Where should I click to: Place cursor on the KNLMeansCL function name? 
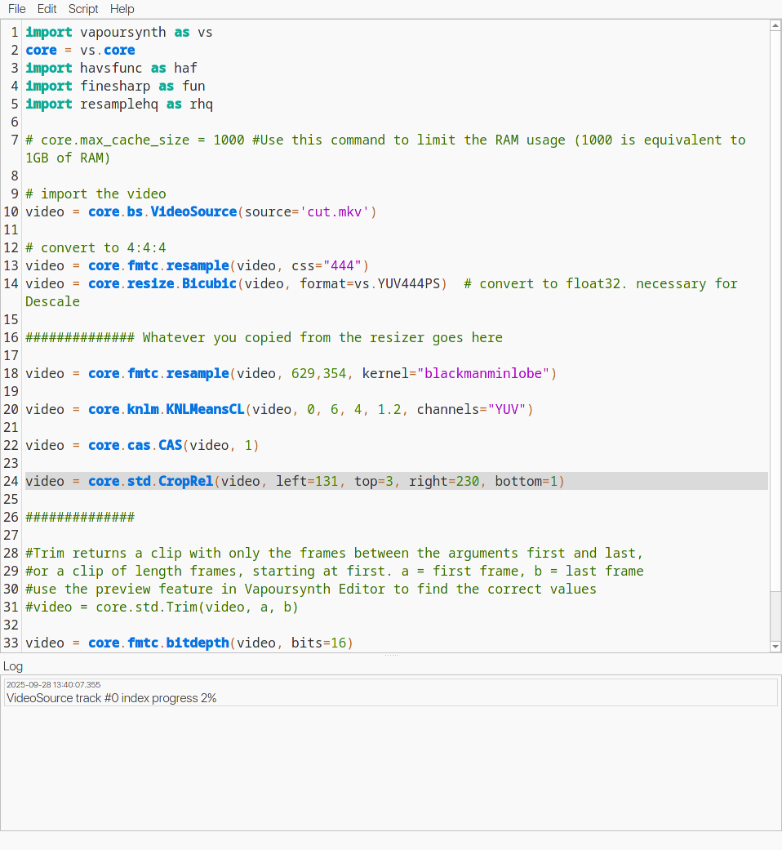[x=205, y=410]
